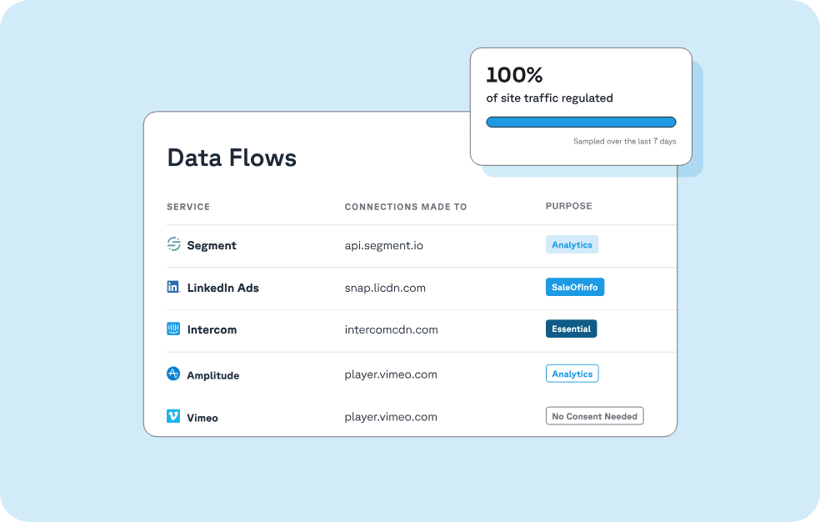Select the Segment service icon
Image resolution: width=820 pixels, height=522 pixels.
[173, 244]
